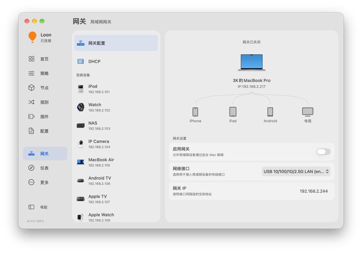The height and width of the screenshot is (253, 362).
Task: Click the version text v0.4.0 (991)
Action: click(x=35, y=221)
